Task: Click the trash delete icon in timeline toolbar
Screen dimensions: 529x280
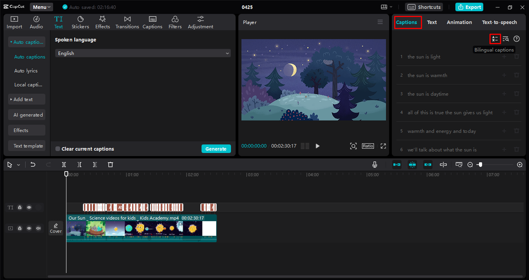Action: [x=110, y=165]
